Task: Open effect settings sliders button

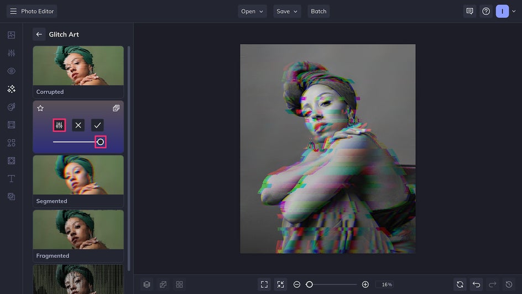Action: coord(59,125)
